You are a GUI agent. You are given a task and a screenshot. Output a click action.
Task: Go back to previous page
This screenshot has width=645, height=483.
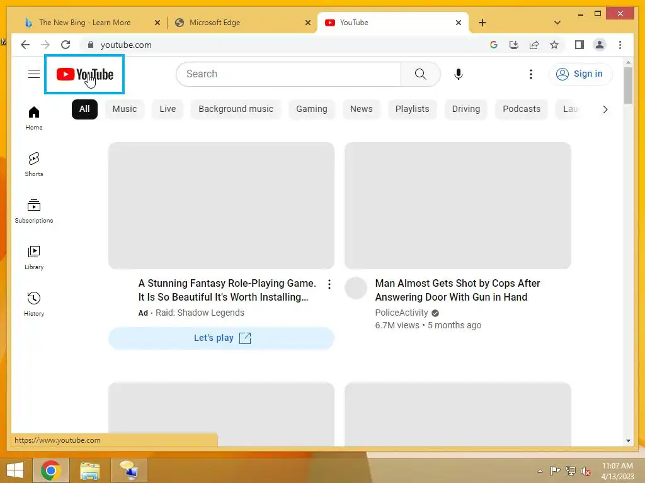tap(25, 45)
